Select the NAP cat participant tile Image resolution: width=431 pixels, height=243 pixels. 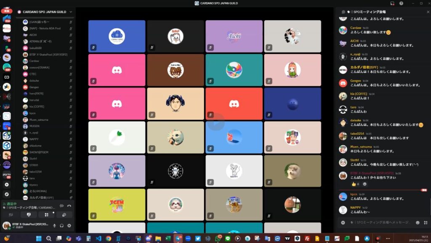point(176,36)
